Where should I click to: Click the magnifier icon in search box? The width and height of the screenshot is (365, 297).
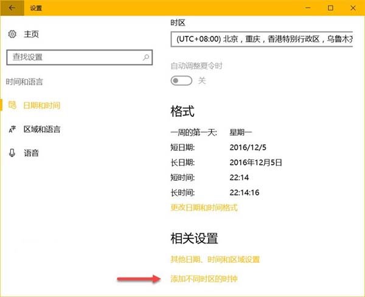click(x=146, y=57)
